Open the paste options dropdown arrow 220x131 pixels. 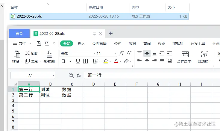click(21, 61)
